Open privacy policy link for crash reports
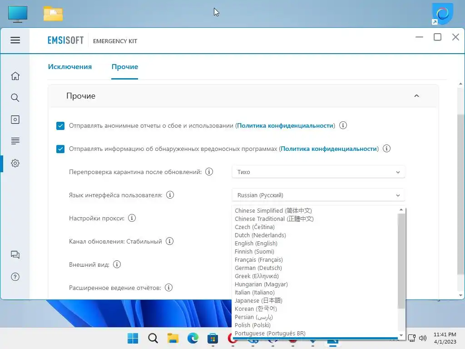This screenshot has height=349, width=465. pos(285,125)
